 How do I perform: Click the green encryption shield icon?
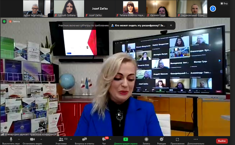(4, 21)
